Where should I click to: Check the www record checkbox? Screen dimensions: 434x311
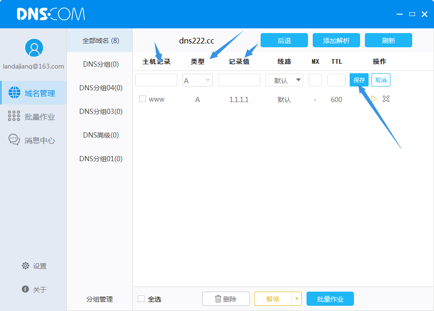coord(143,99)
